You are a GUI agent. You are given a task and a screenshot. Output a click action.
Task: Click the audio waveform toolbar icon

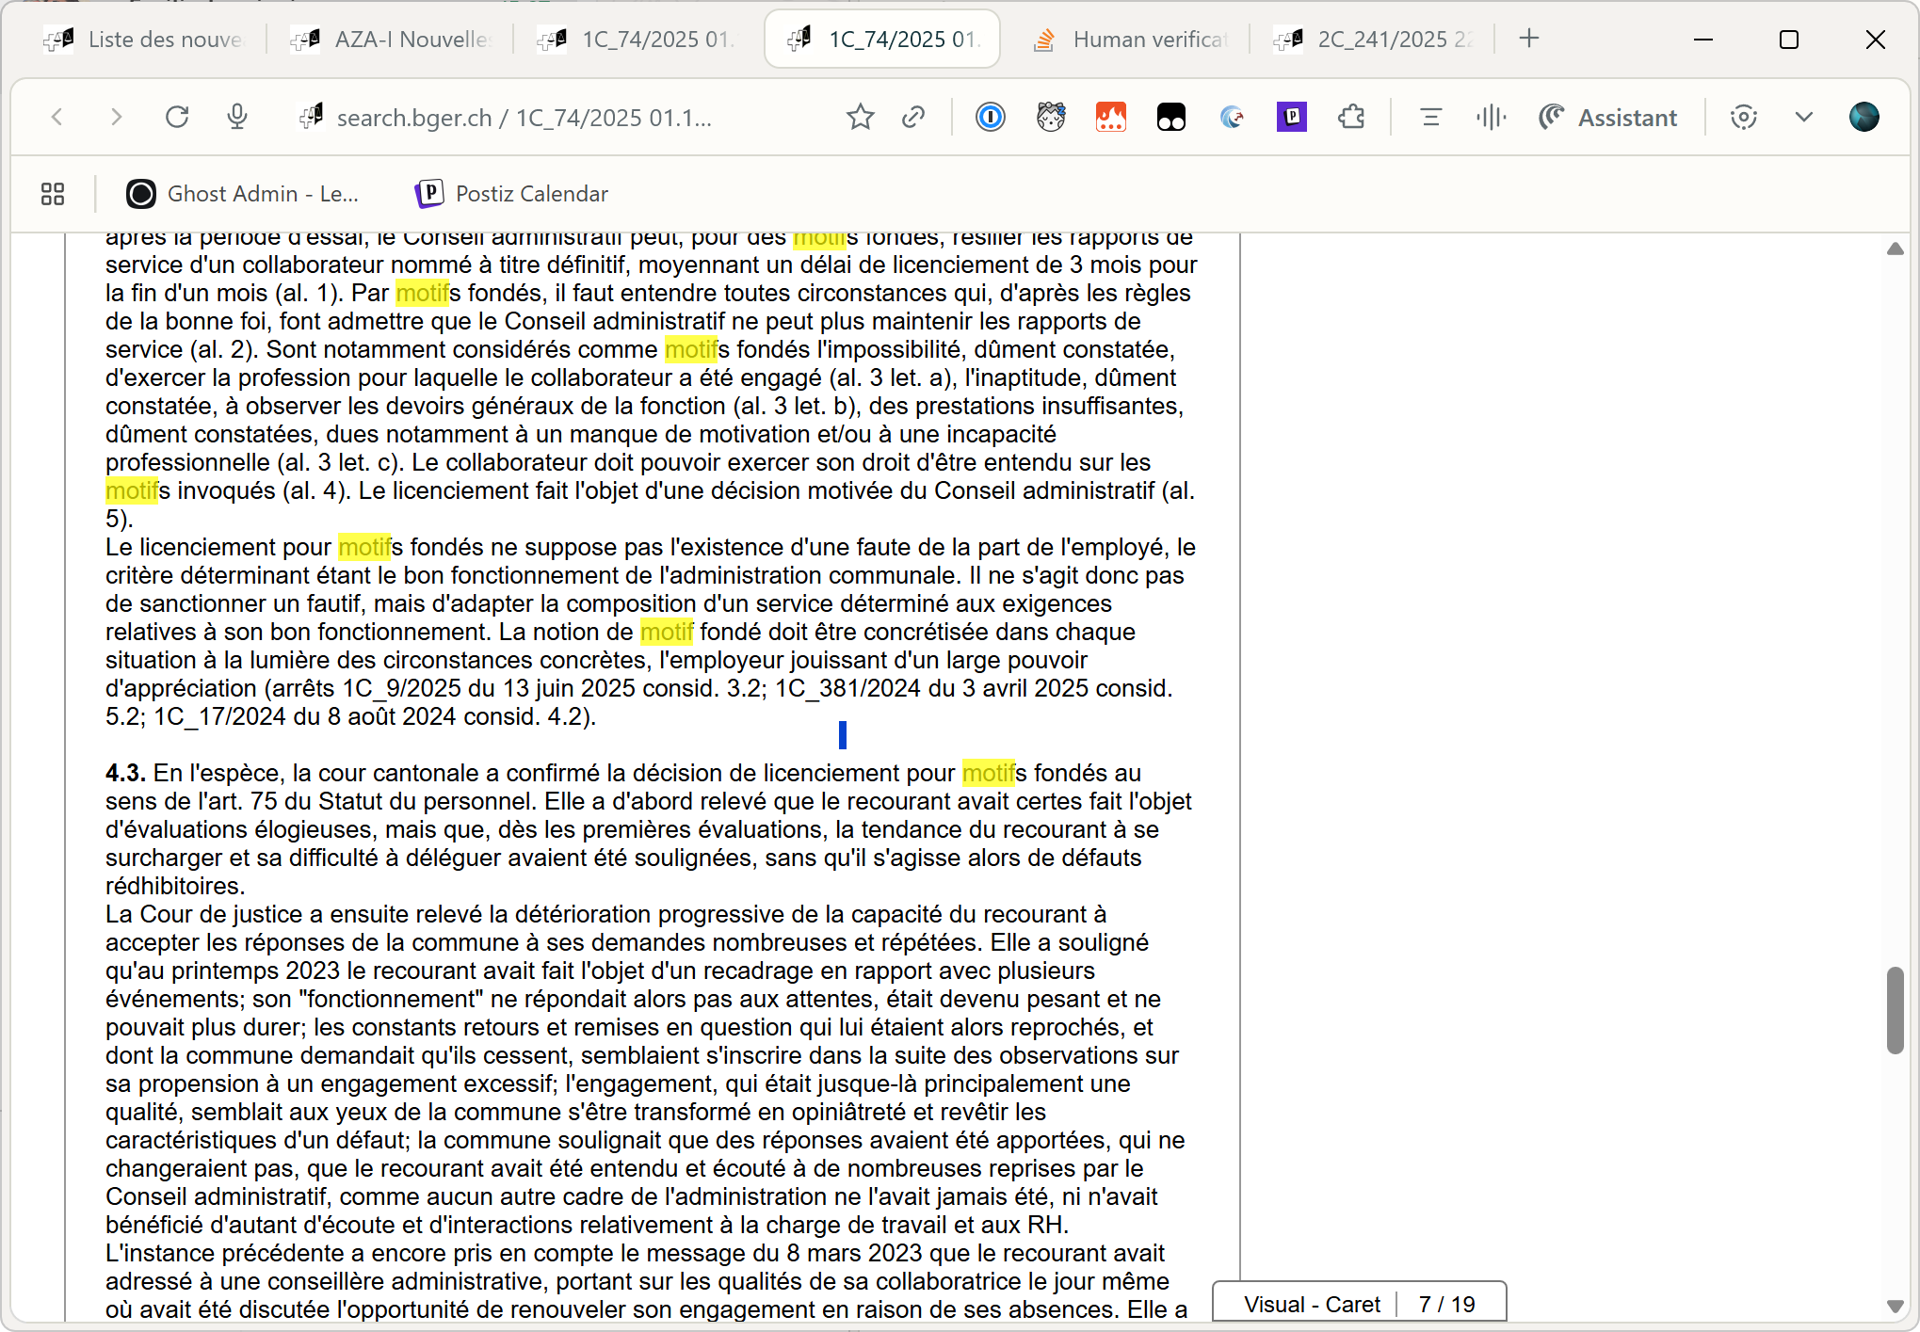[1491, 117]
